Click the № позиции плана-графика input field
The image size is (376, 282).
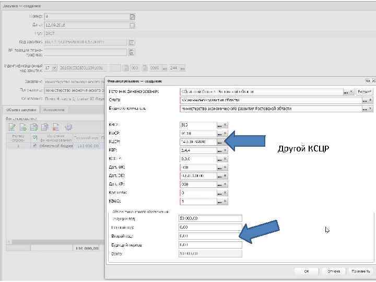tap(85, 52)
